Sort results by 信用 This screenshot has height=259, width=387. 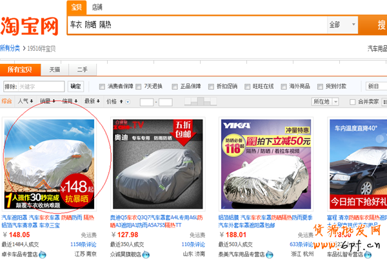[x=70, y=101]
